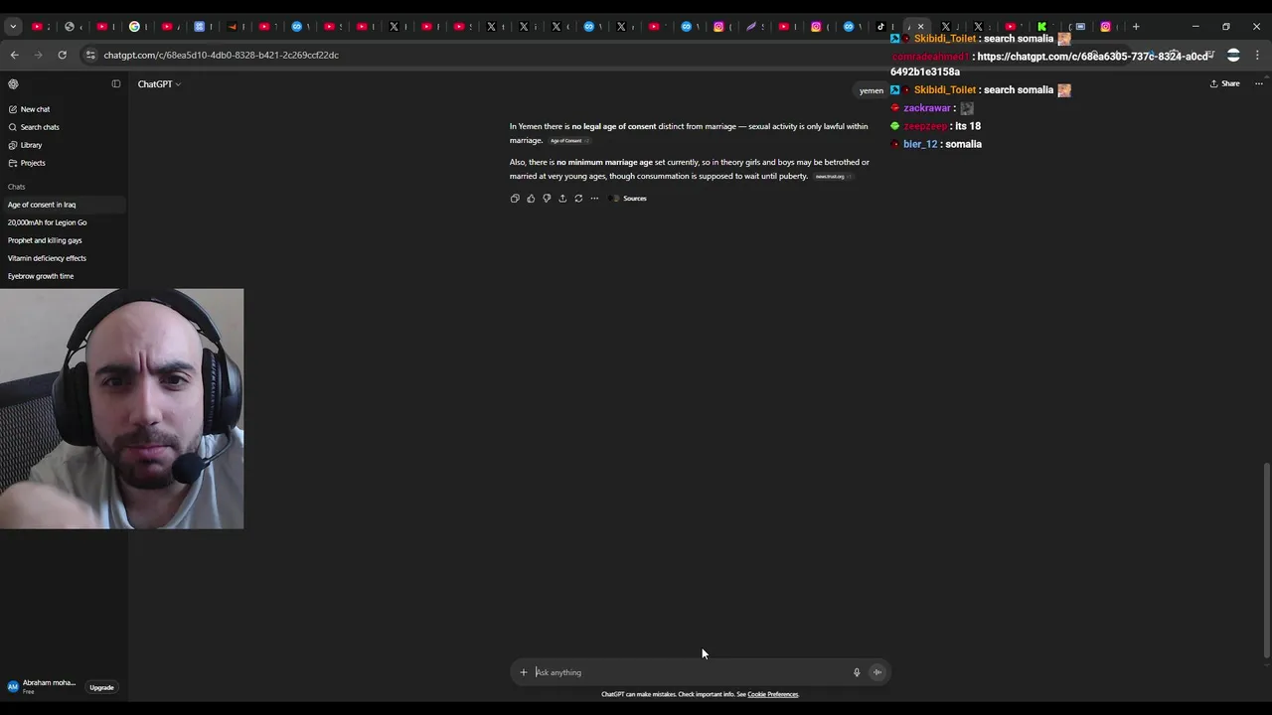This screenshot has width=1272, height=715.
Task: Click the plus attach button in composer
Action: coord(524,672)
